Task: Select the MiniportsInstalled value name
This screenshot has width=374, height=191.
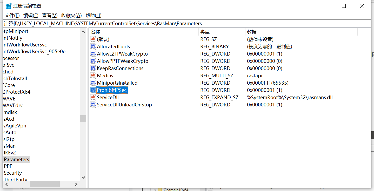Action: (117, 83)
